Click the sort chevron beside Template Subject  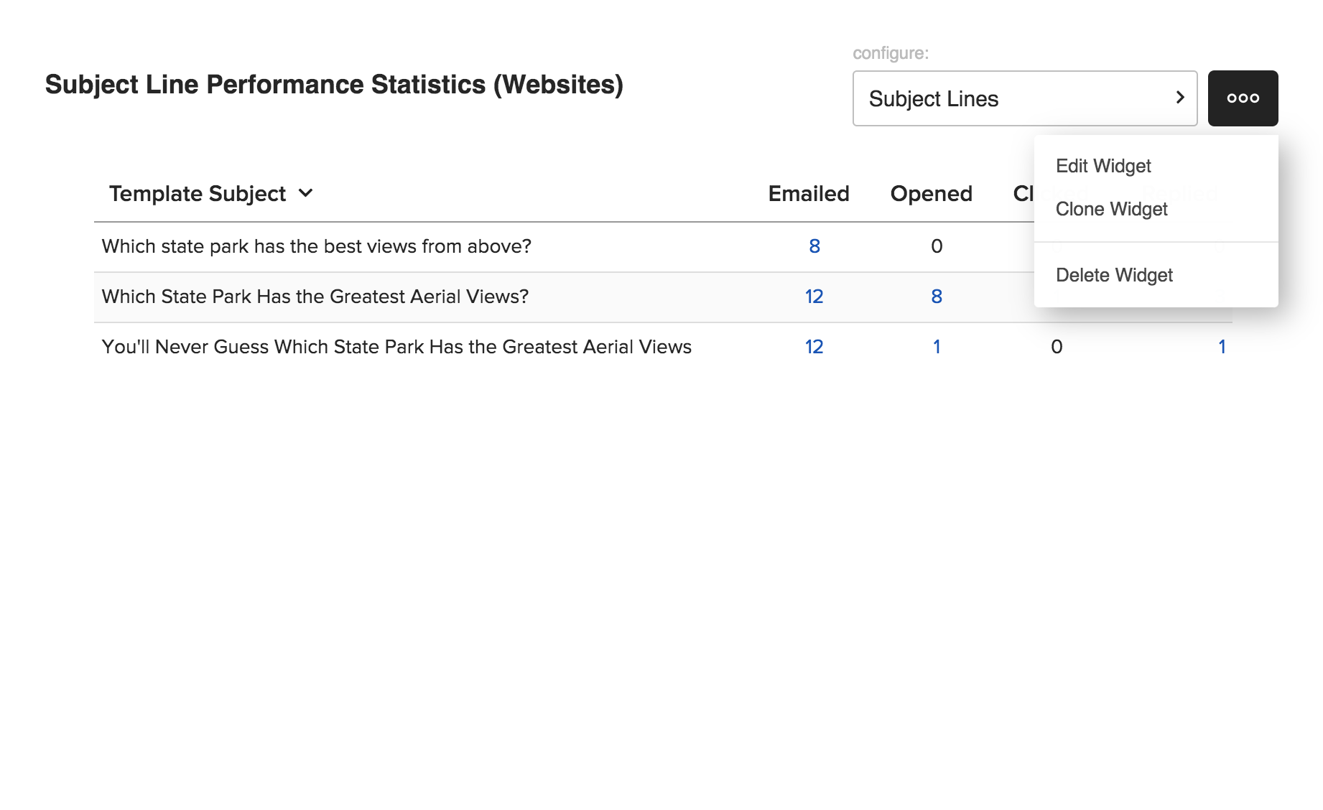(x=306, y=193)
